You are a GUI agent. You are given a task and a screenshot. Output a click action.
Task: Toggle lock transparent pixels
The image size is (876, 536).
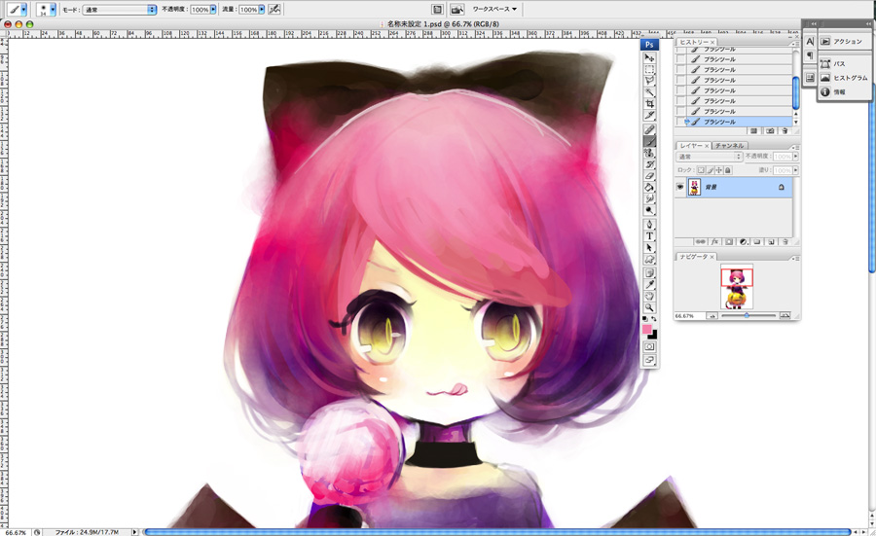(701, 170)
